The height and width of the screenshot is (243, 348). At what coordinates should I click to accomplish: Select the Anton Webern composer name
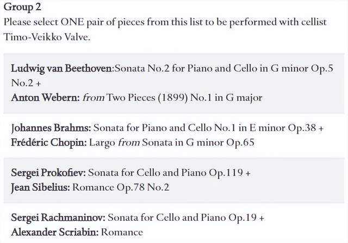46,98
